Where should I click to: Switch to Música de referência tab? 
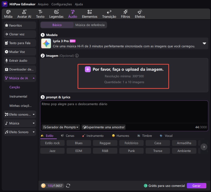click(x=90, y=25)
